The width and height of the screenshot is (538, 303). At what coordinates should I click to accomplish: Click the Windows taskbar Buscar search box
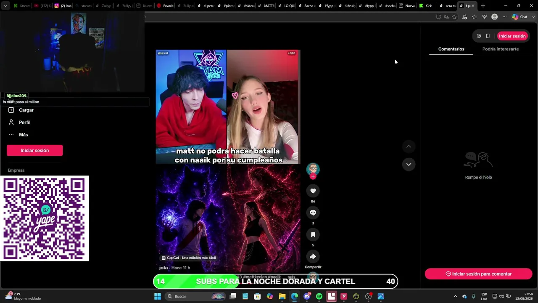click(195, 296)
